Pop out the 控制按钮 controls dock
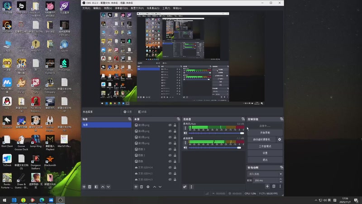 coord(281,119)
